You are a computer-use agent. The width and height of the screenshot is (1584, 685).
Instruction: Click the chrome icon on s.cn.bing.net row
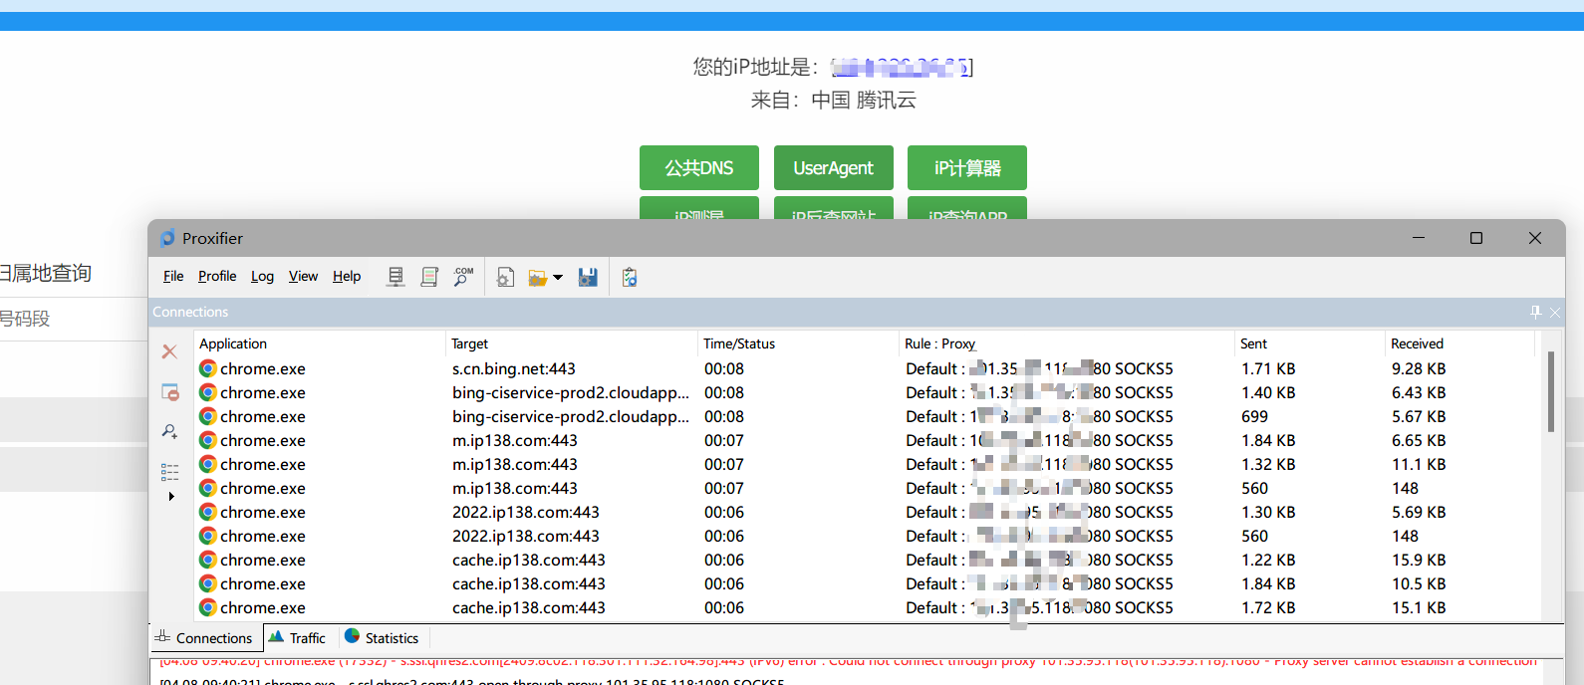point(208,368)
